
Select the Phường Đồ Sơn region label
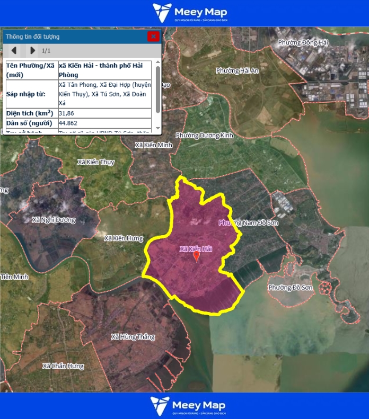click(x=290, y=288)
